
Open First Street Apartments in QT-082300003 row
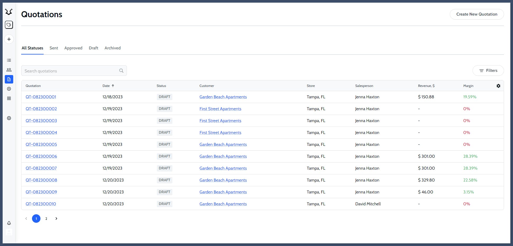click(220, 121)
